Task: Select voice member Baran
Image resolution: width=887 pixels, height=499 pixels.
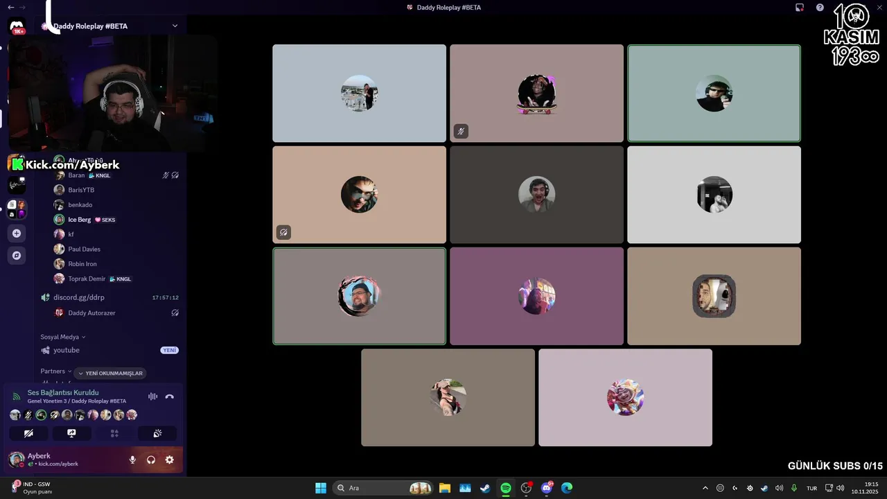Action: click(116, 175)
